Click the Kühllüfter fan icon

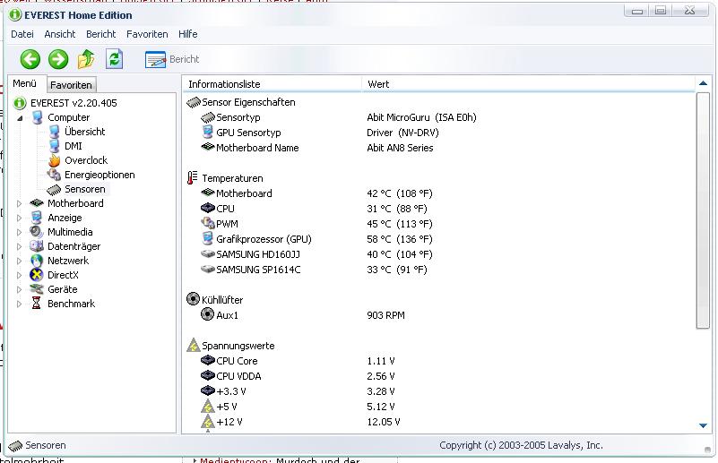pos(194,299)
